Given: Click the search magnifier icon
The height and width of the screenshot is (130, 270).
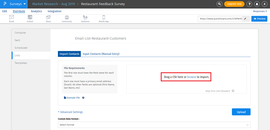Looking at the screenshot, I should click(220, 4).
